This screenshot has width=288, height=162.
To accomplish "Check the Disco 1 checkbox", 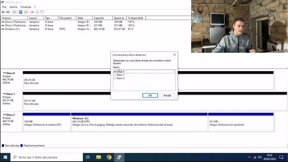I will tap(115, 75).
